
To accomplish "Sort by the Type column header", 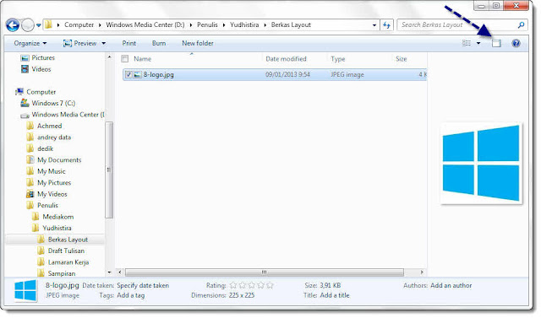I will tap(338, 59).
